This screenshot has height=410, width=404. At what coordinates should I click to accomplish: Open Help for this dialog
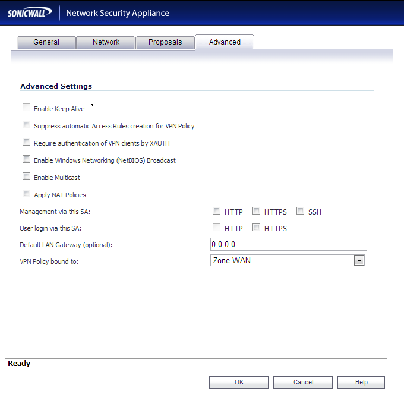coord(361,382)
